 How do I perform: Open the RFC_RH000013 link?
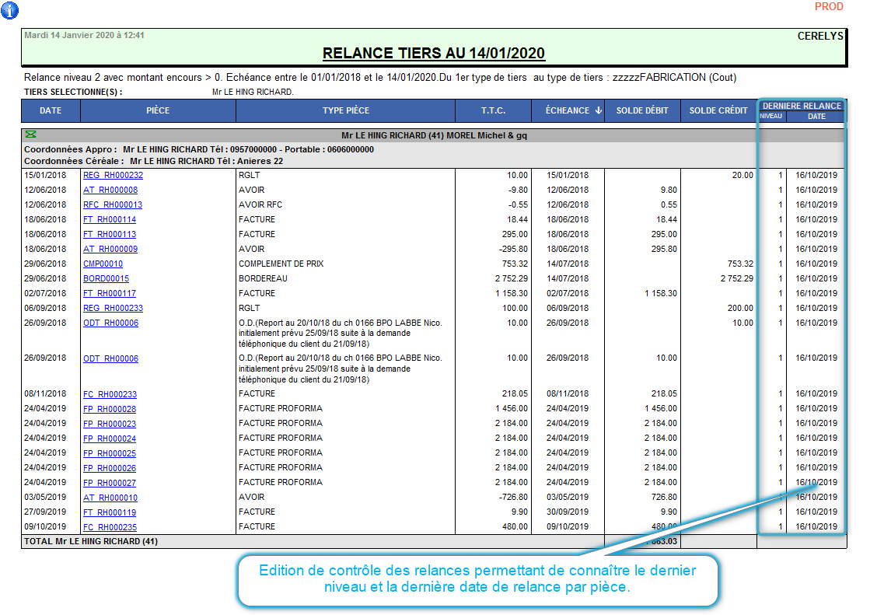(x=113, y=205)
